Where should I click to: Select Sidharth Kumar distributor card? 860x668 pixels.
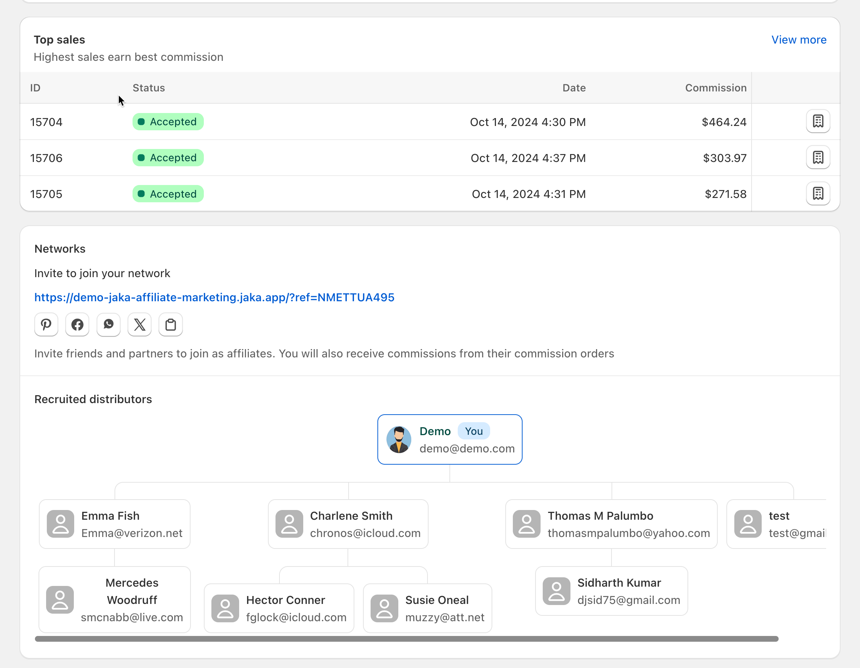click(x=612, y=591)
